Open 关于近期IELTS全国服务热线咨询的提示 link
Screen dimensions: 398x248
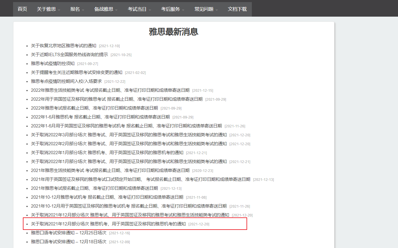tap(70, 55)
